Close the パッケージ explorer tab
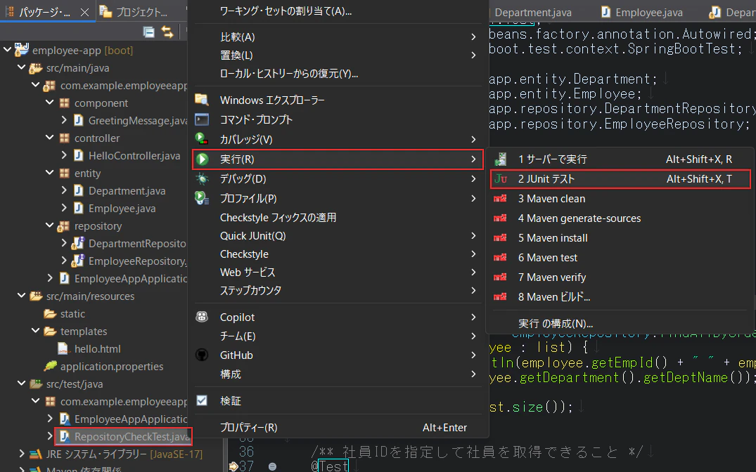This screenshot has height=472, width=756. click(x=85, y=12)
